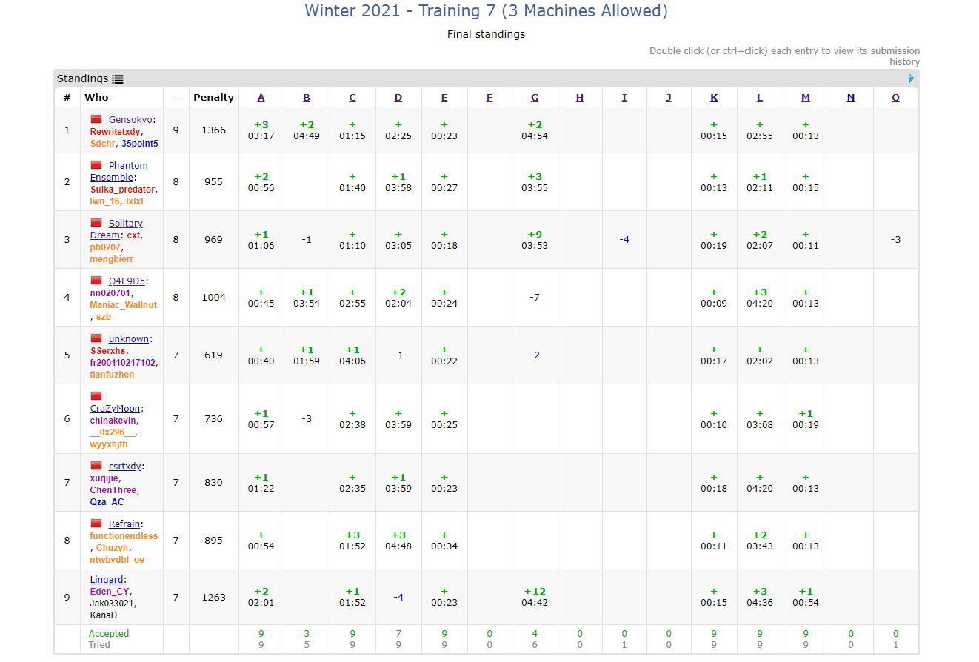979x662 pixels.
Task: Click the unknown team name link
Action: (x=128, y=339)
